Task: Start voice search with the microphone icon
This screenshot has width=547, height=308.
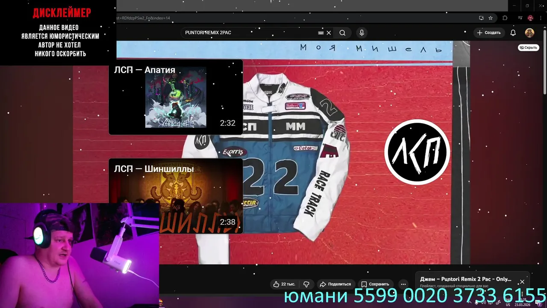Action: (x=362, y=33)
